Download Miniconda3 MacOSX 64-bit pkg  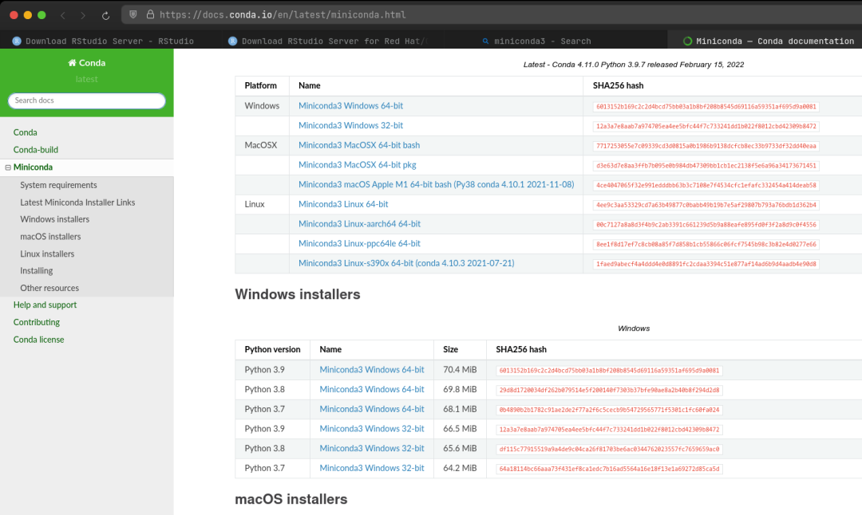pyautogui.click(x=358, y=165)
